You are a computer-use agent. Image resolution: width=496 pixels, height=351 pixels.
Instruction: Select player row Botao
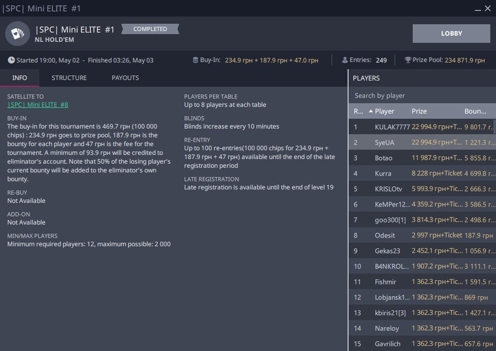tap(421, 158)
